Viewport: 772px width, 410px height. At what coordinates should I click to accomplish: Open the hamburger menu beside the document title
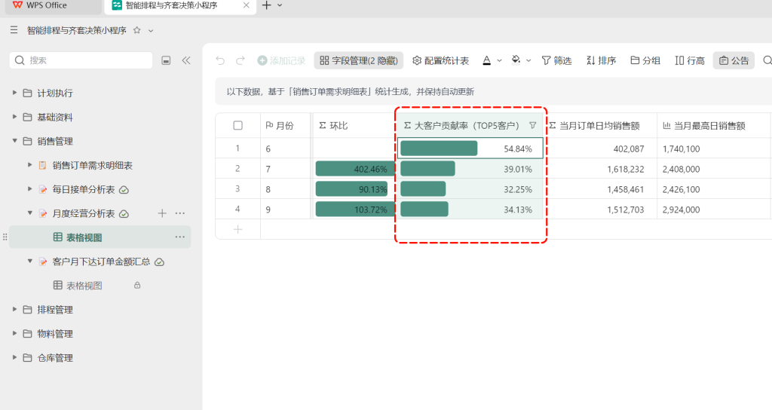[14, 30]
